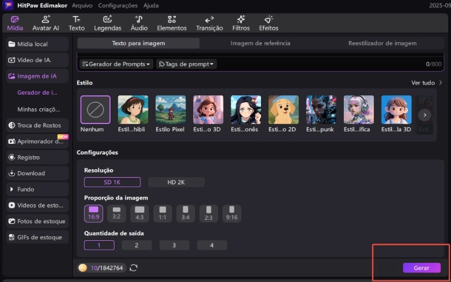Expand the Fundo sidebar section
The image size is (451, 282).
(37, 190)
